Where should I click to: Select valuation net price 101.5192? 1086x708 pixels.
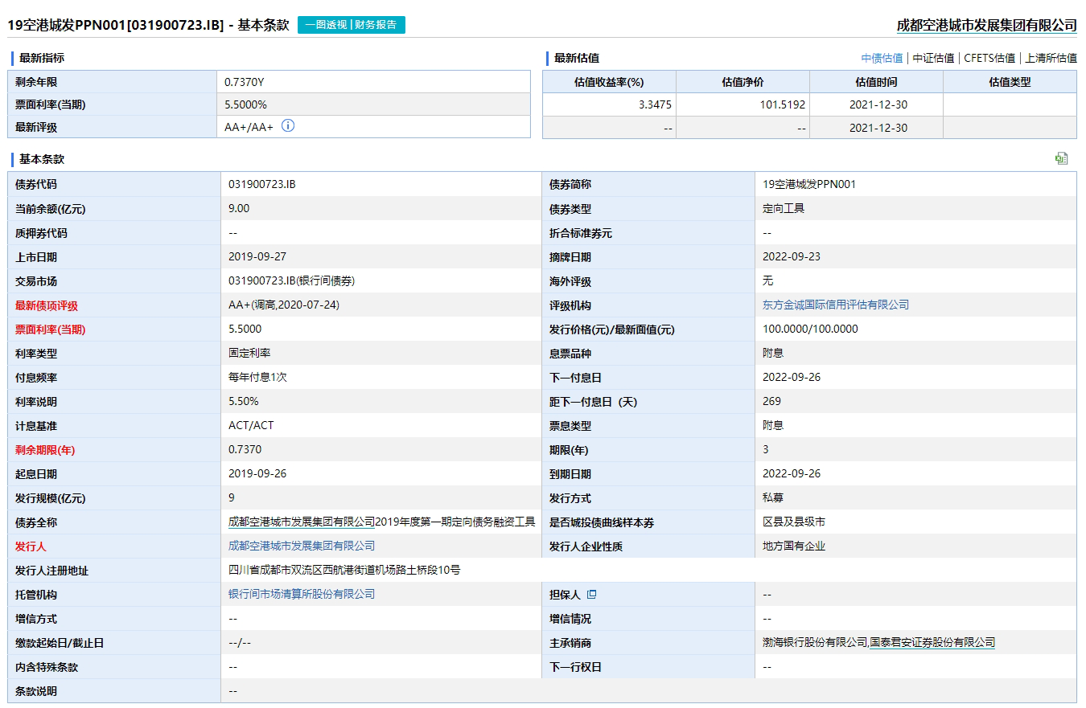pyautogui.click(x=783, y=104)
